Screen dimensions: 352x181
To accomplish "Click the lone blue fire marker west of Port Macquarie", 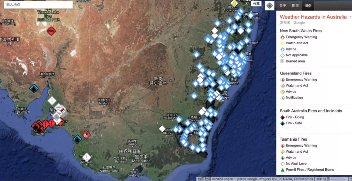I will (x=196, y=54).
